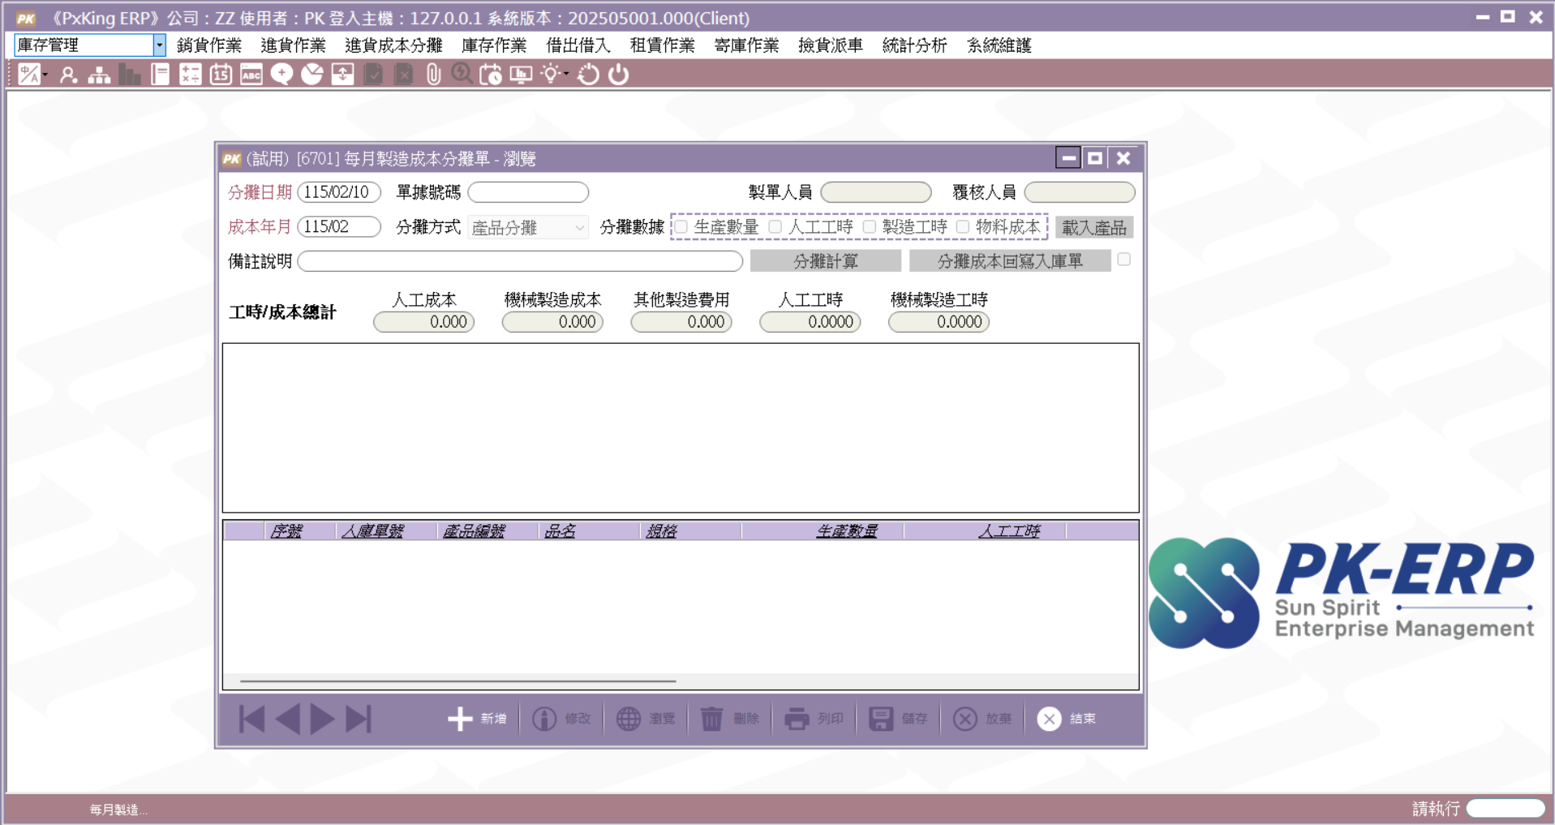Click 結束 to exit the form
1555x825 pixels.
point(1066,719)
